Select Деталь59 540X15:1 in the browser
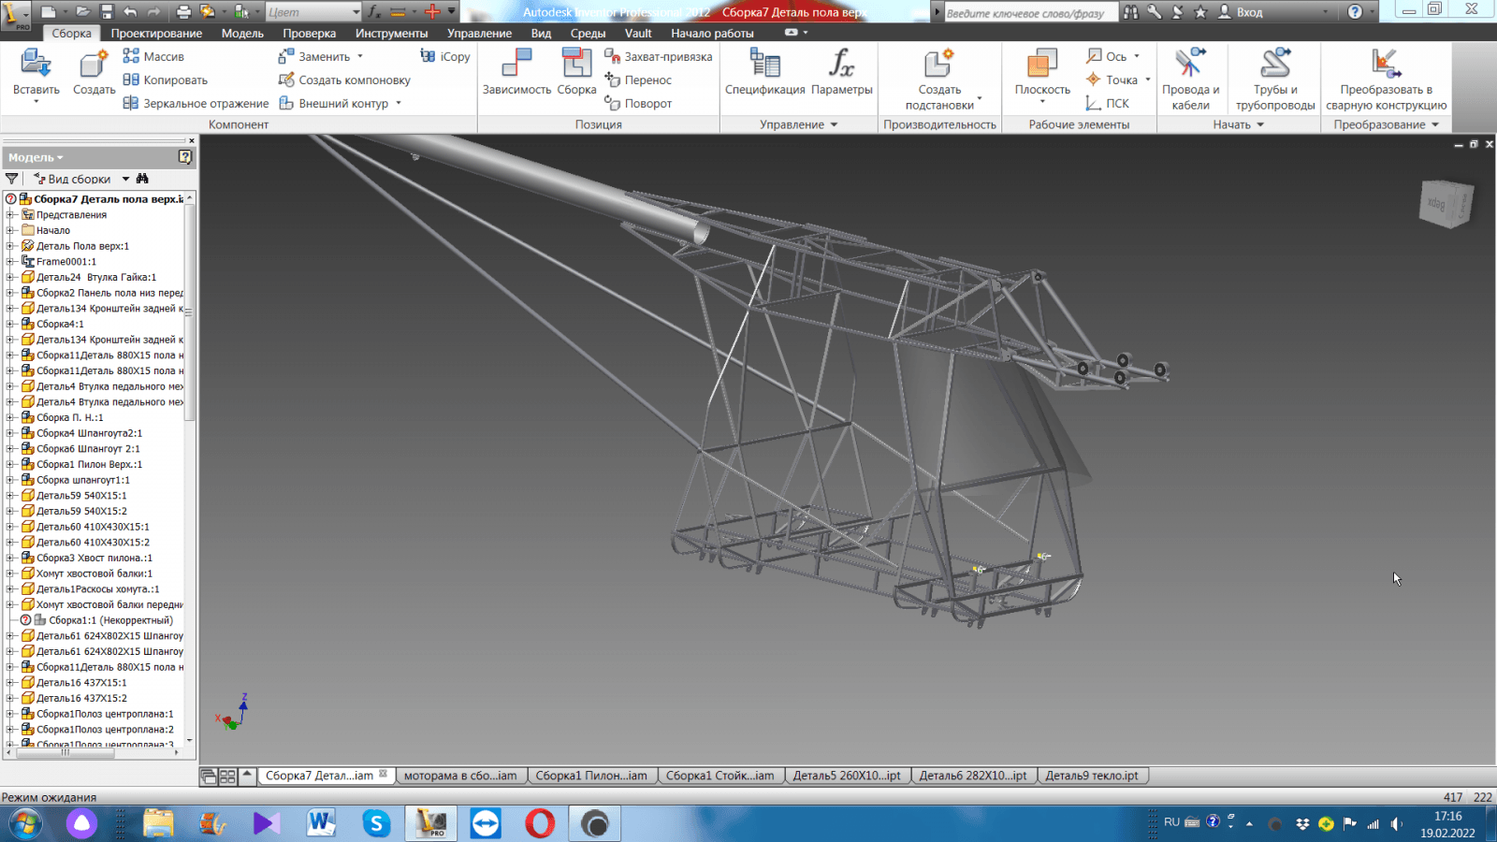 point(81,496)
